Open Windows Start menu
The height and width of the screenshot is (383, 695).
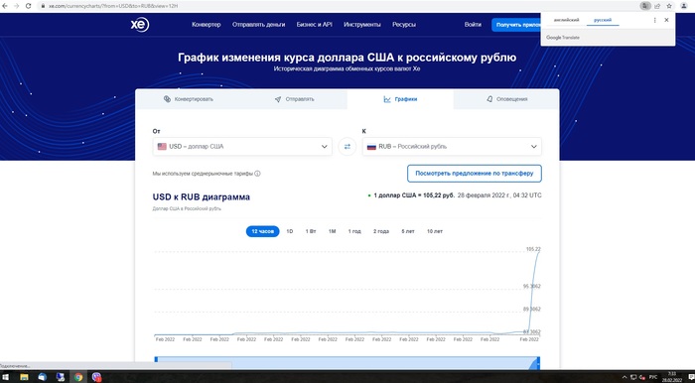pos(6,377)
